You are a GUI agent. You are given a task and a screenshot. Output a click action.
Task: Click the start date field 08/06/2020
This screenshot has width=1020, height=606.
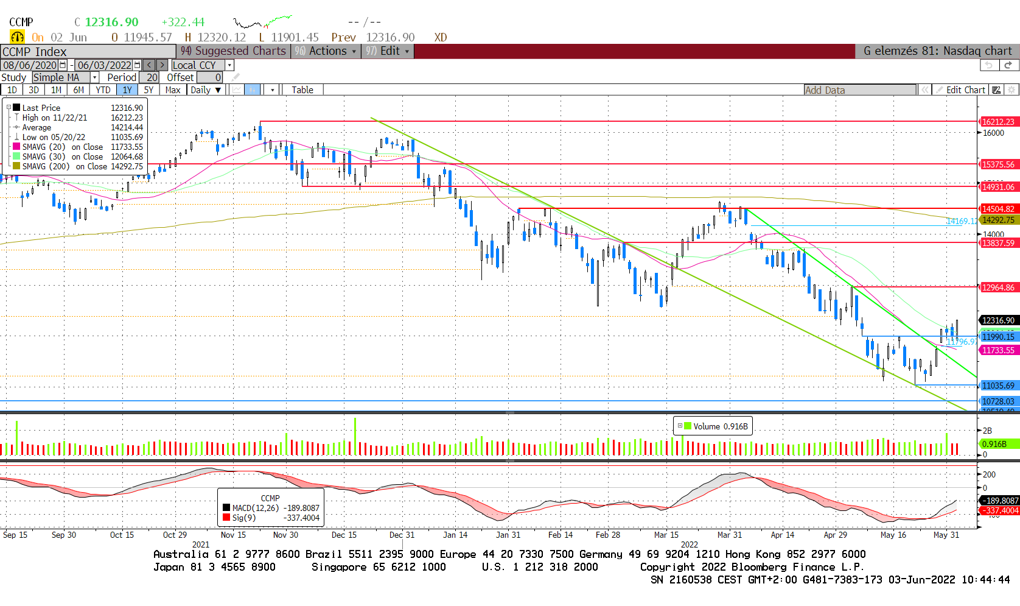point(29,65)
